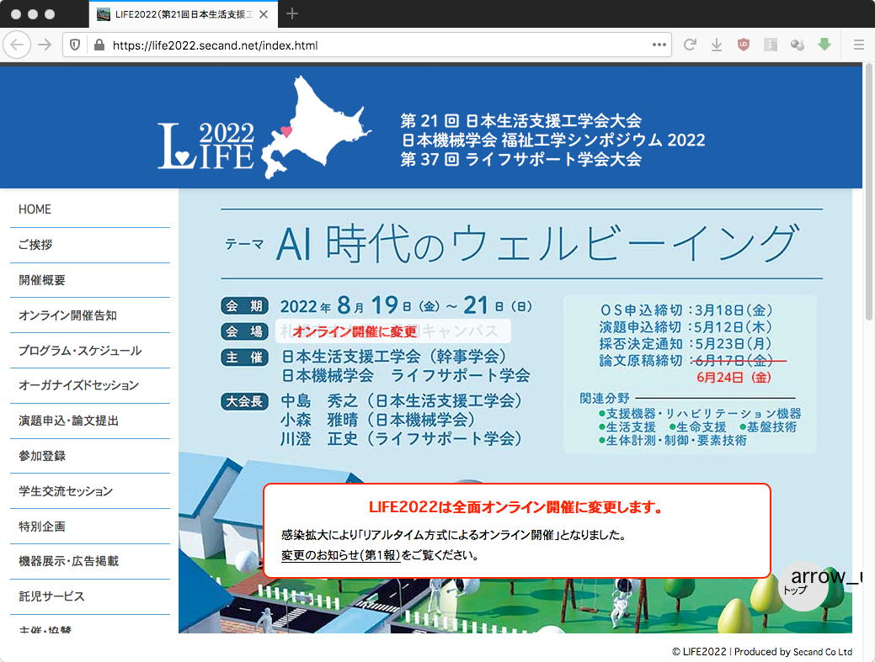Viewport: 875px width, 662px height.
Task: Open the 特別企画 menu item
Action: (x=90, y=526)
